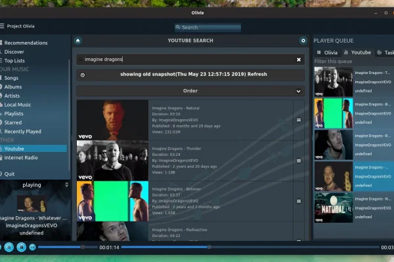Viewport: 394px width, 262px height.
Task: Open the Imagine Dragons - Believer thumbnail
Action: 112,201
